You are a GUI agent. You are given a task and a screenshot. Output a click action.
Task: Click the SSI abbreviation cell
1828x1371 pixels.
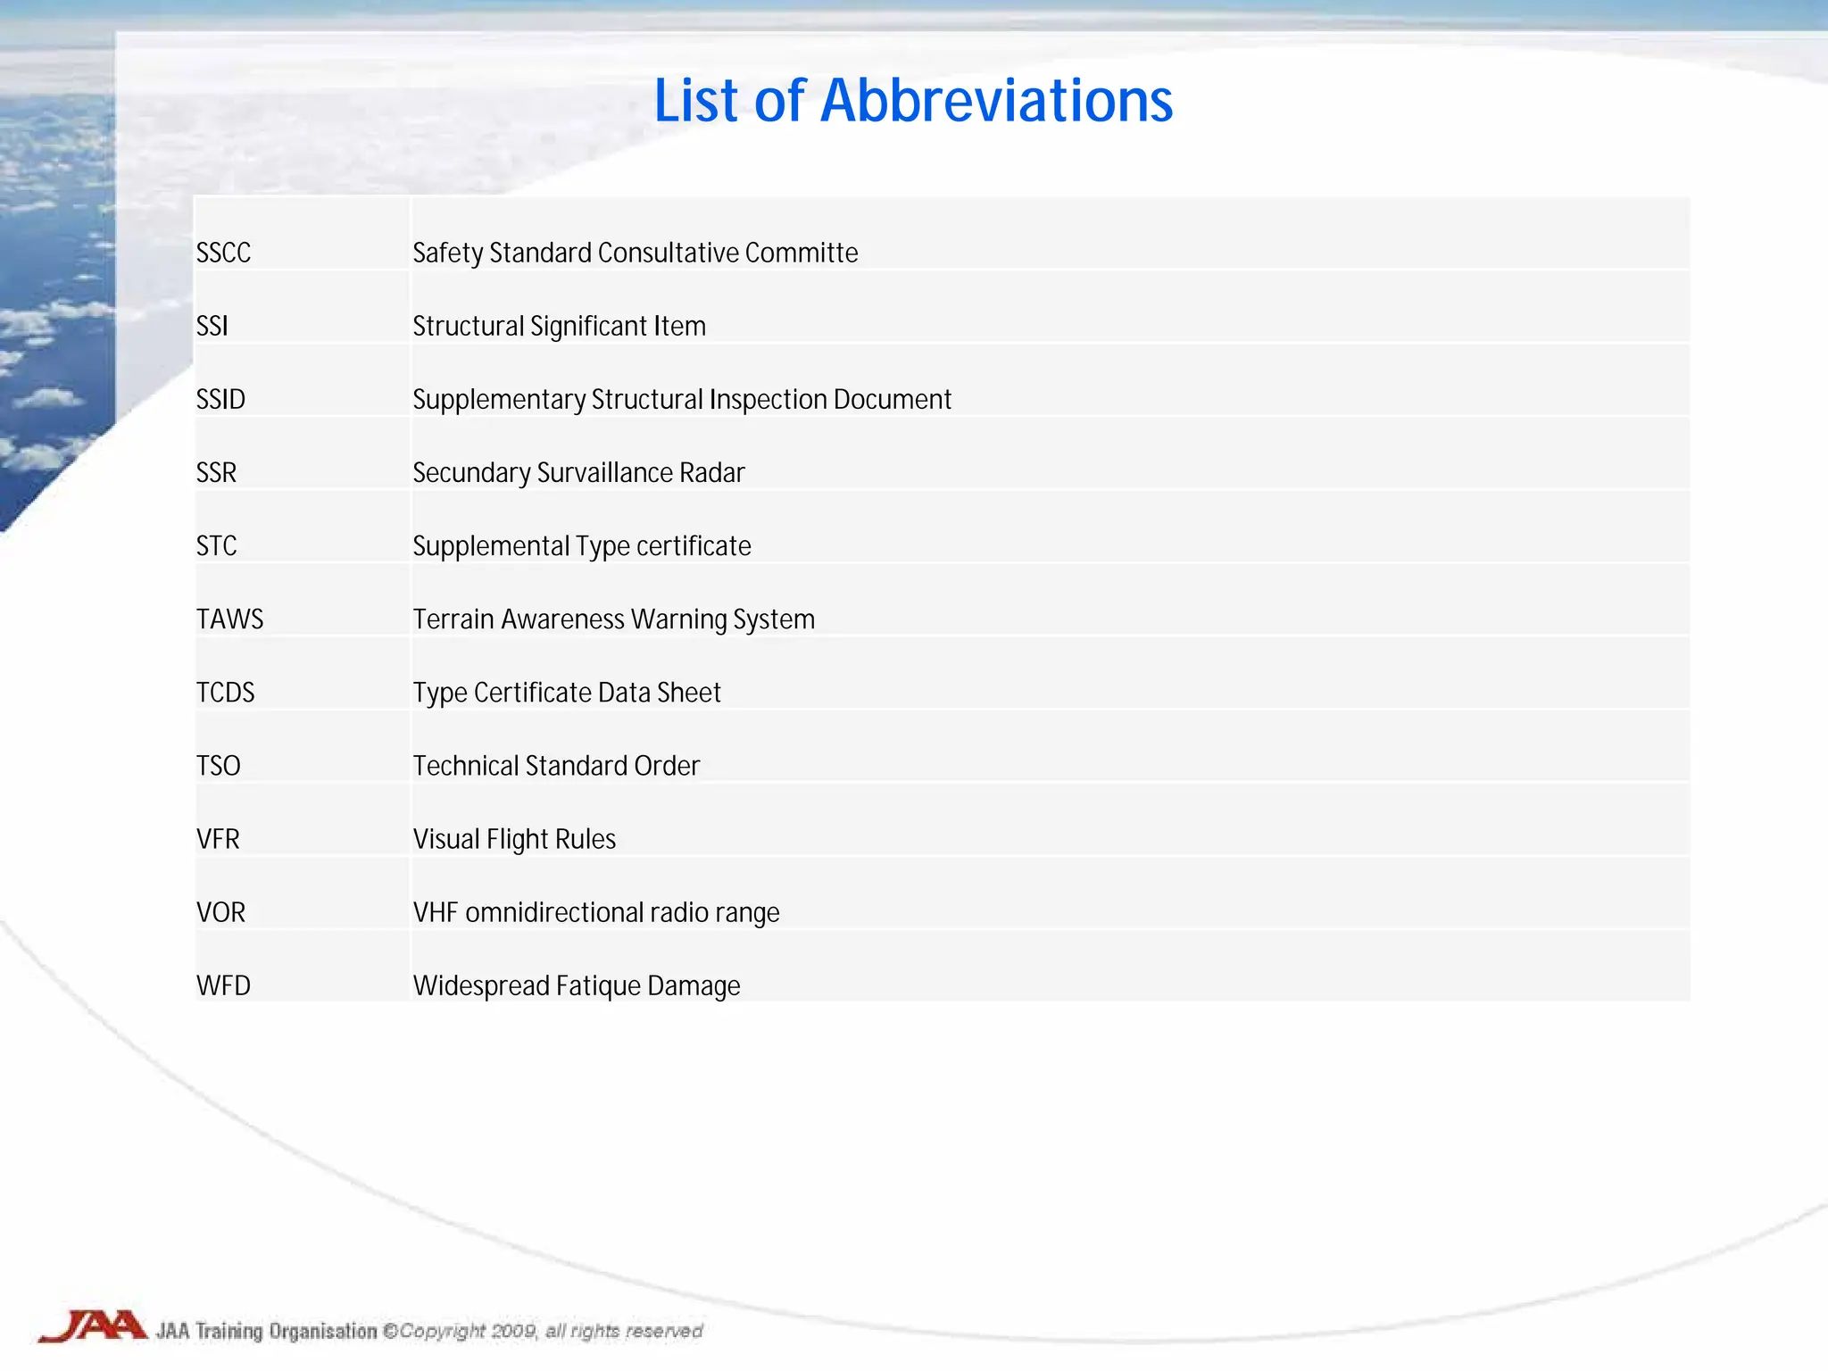click(x=302, y=308)
